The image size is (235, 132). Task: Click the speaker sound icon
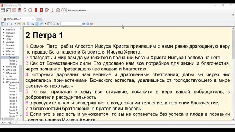click(92, 24)
